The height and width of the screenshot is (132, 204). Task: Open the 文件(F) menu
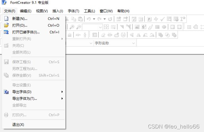[x=10, y=11]
